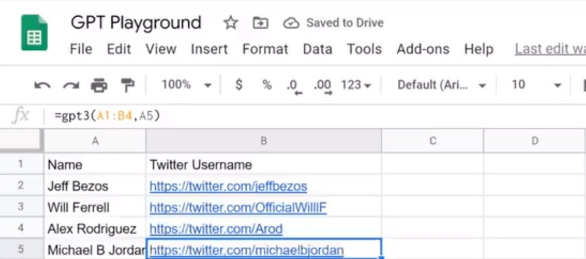Decrease decimal places
This screenshot has height=259, width=586.
click(x=293, y=85)
